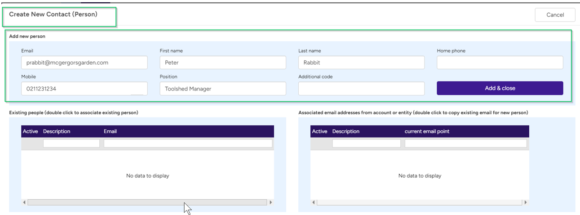The height and width of the screenshot is (215, 580).
Task: Click the associated emails horizontal scrollbar thumb
Action: coord(419,202)
